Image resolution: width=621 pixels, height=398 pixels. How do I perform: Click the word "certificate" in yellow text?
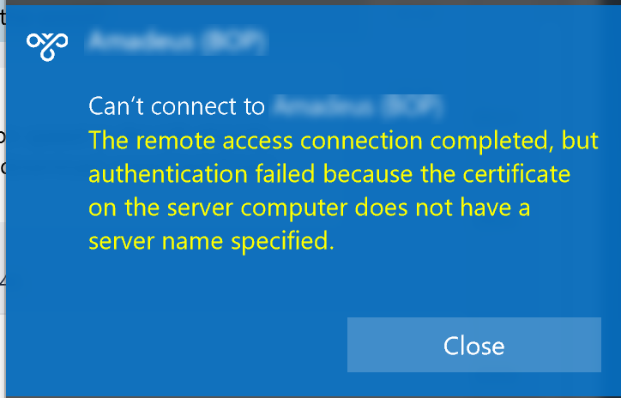click(x=516, y=174)
